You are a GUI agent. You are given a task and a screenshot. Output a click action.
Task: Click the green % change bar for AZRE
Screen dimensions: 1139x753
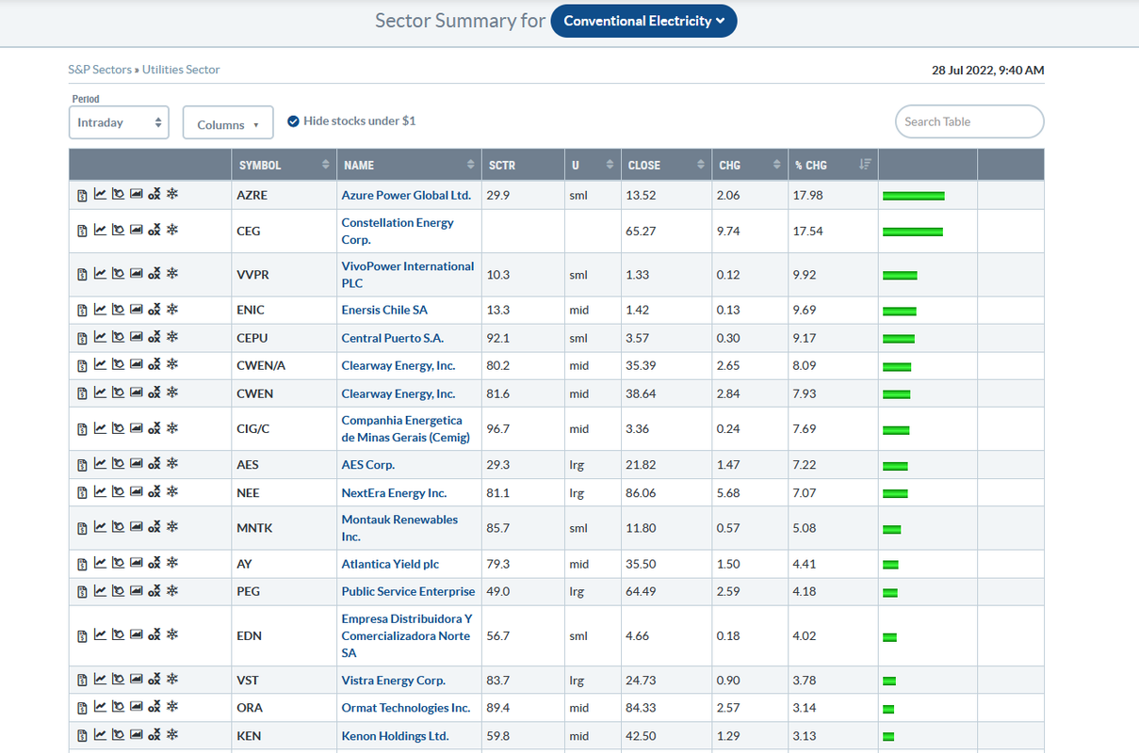pyautogui.click(x=913, y=195)
